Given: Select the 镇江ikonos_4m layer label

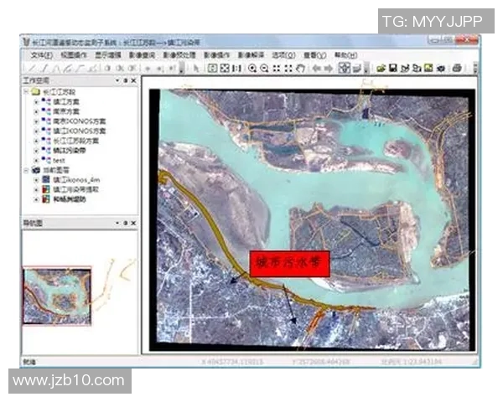Looking at the screenshot, I should pos(76,180).
